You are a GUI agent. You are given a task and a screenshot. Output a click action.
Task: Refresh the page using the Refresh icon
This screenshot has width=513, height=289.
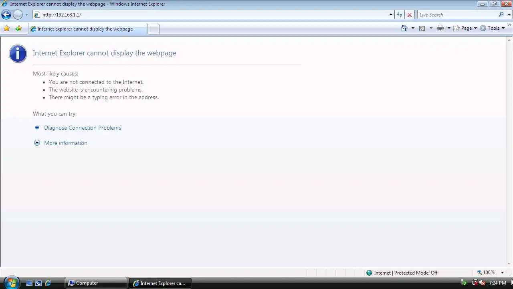click(400, 15)
